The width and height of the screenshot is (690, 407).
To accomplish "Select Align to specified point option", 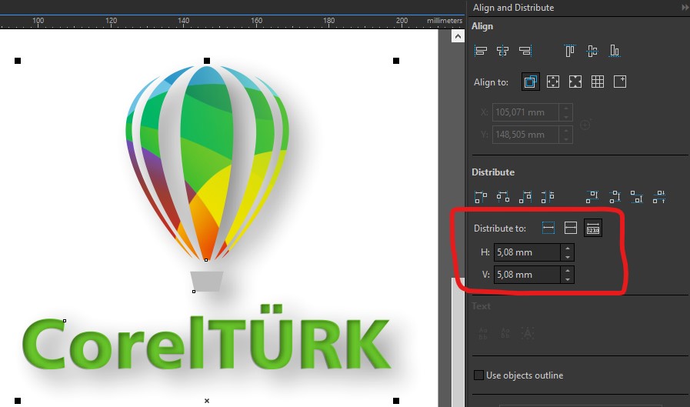I will click(x=620, y=82).
